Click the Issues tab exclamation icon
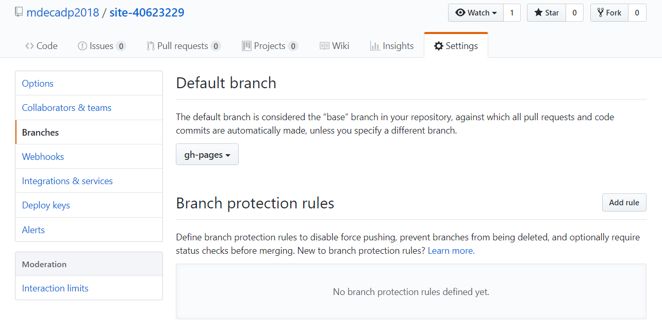Screen dimensions: 662x327 click(x=82, y=46)
